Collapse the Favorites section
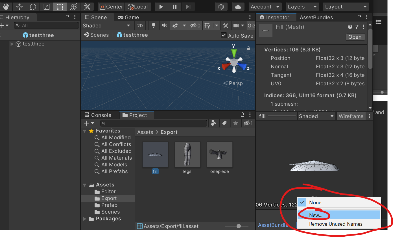This screenshot has height=237, width=393. pos(85,131)
